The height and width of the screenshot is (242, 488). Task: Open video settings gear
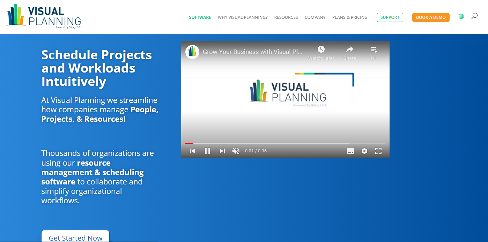point(364,151)
